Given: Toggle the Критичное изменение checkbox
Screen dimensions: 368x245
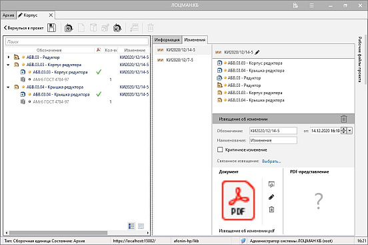Looking at the screenshot, I should coord(220,150).
